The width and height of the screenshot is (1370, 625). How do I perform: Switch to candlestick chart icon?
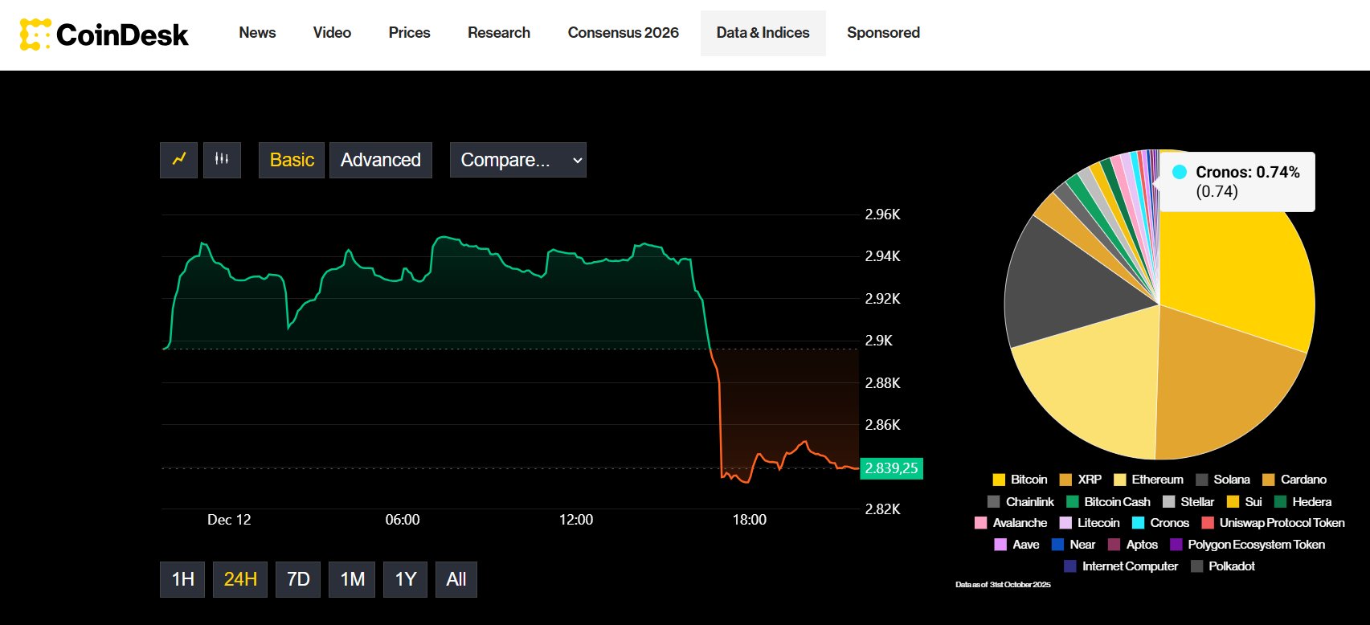(x=222, y=159)
